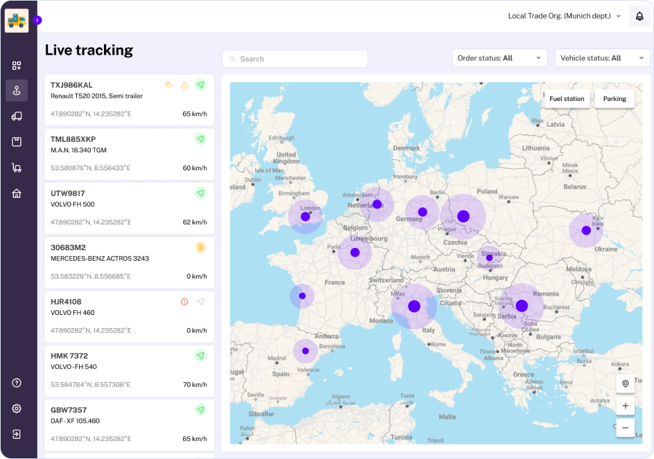Open the Order status dropdown
The image size is (654, 459).
pos(499,57)
